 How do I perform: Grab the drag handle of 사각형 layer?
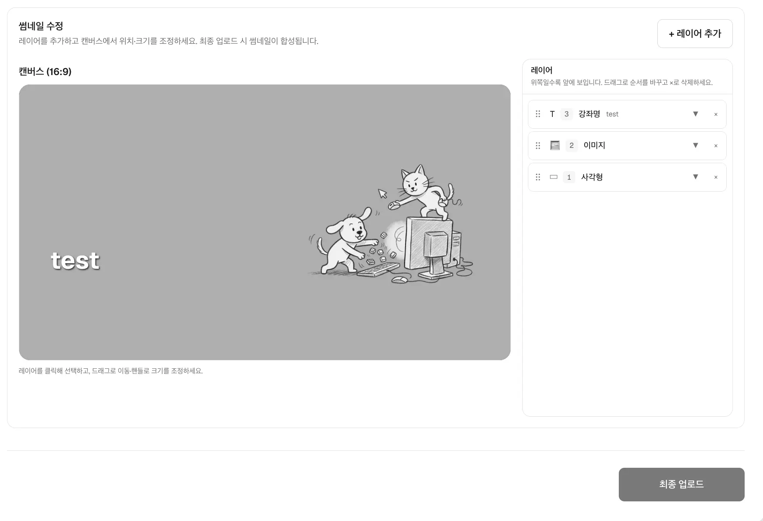[538, 177]
